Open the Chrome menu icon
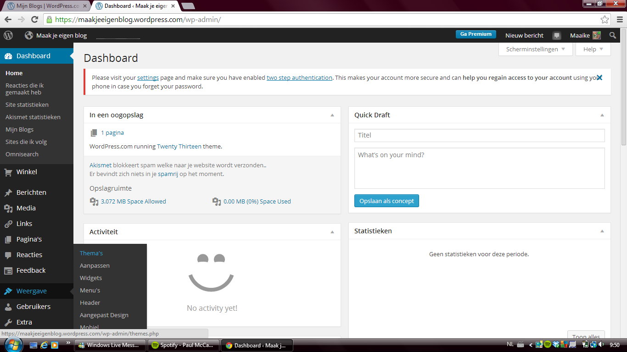627x352 pixels. 619,20
